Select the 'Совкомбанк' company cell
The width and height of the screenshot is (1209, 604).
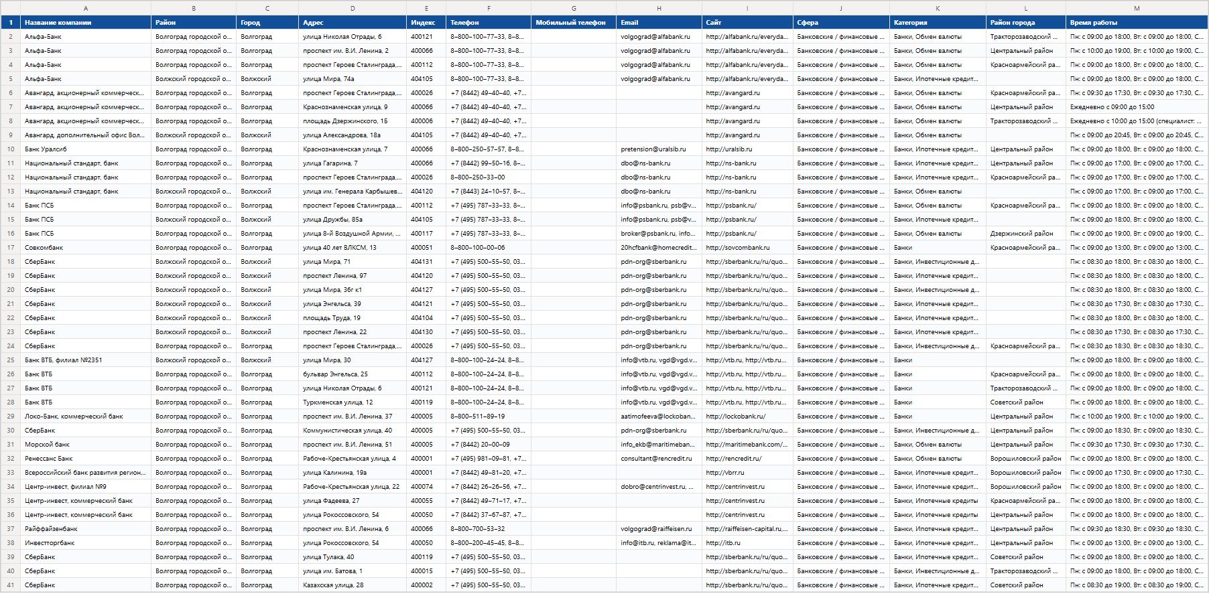[x=86, y=248]
